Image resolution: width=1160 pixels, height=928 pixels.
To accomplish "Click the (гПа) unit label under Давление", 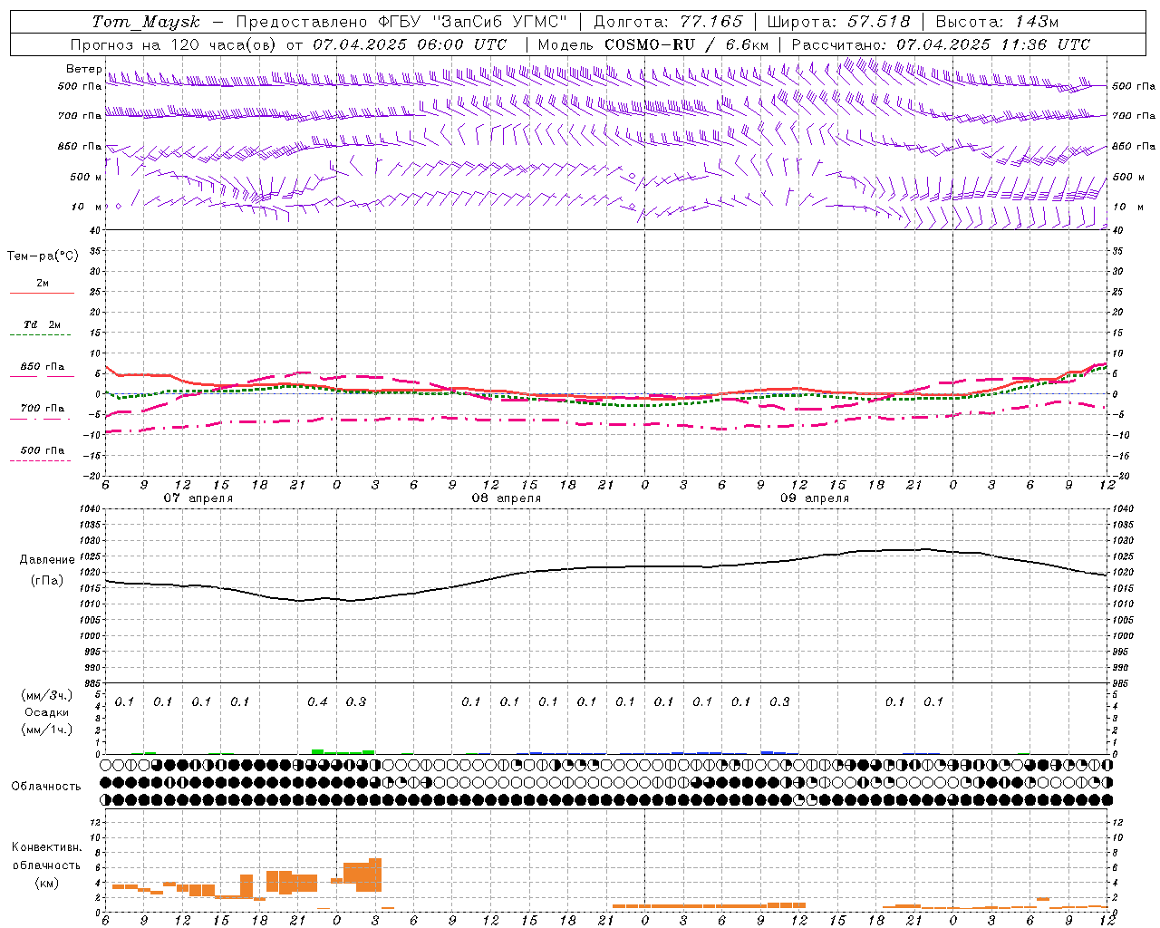I will (47, 581).
